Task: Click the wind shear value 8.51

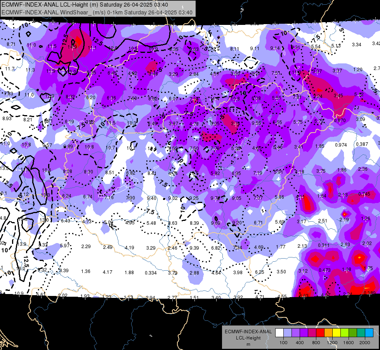Action: coord(109,173)
